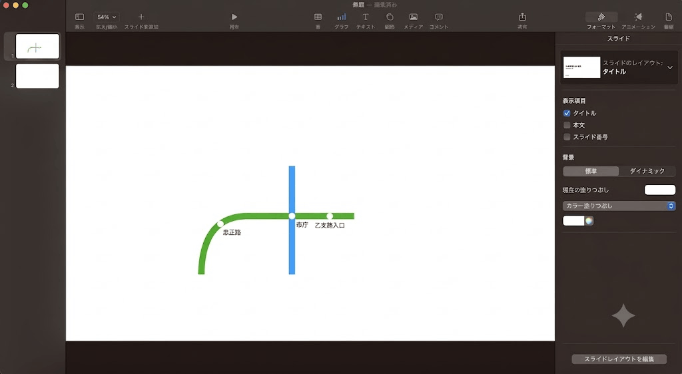
Task: Close the window with red button
Action: pyautogui.click(x=6, y=5)
